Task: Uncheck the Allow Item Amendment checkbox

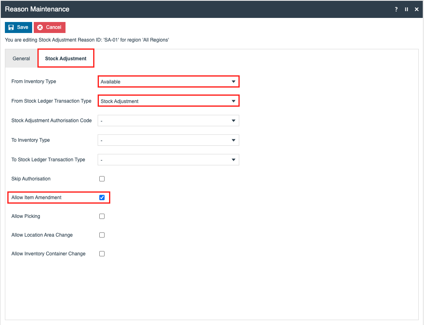Action: pyautogui.click(x=102, y=198)
